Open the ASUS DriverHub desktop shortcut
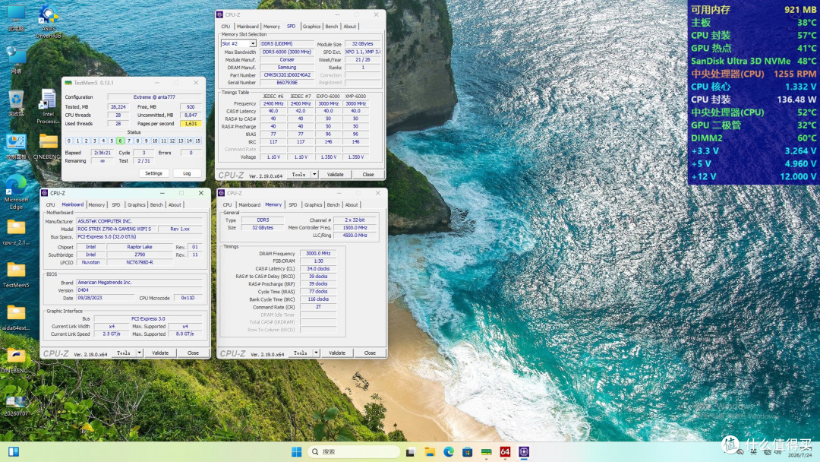Screen dimensions: 820x462 tap(48, 20)
